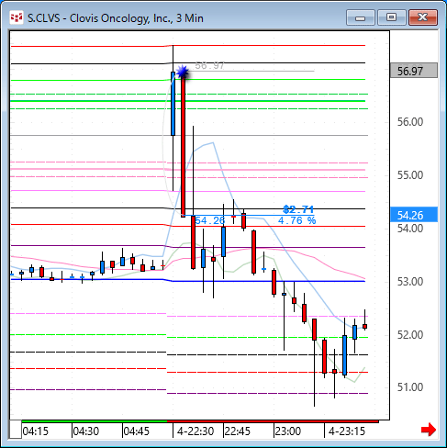Click the chart app icon in title bar
Image resolution: width=447 pixels, height=448 pixels.
[17, 17]
